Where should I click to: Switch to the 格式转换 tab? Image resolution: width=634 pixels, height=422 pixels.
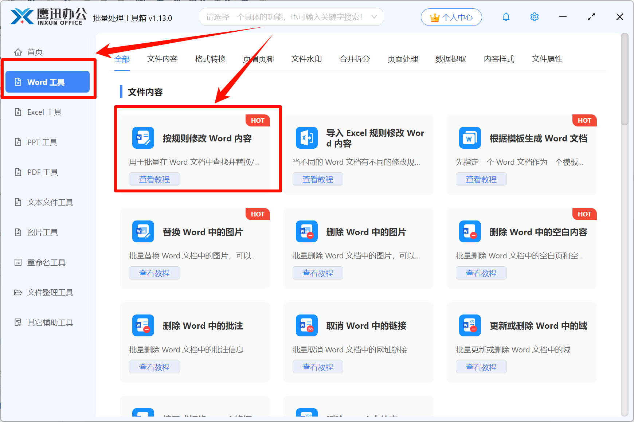(210, 59)
